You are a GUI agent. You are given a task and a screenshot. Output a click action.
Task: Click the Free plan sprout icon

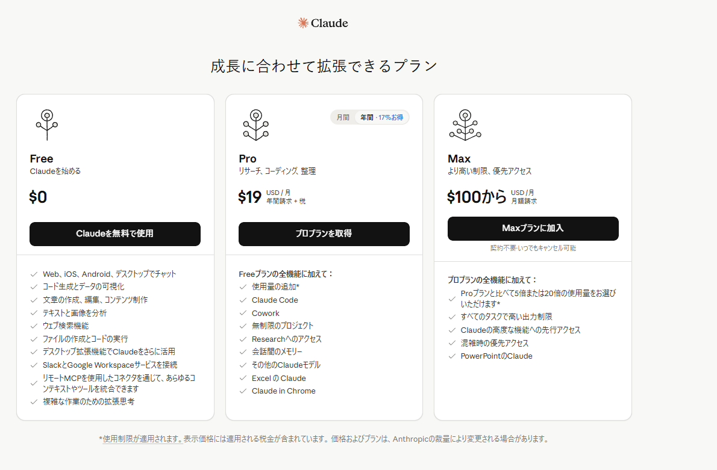46,125
